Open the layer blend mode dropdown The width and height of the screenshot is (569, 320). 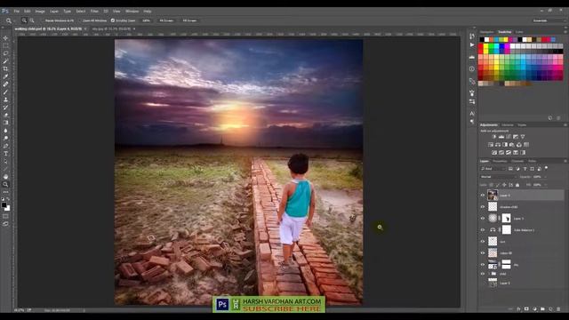[x=499, y=177]
